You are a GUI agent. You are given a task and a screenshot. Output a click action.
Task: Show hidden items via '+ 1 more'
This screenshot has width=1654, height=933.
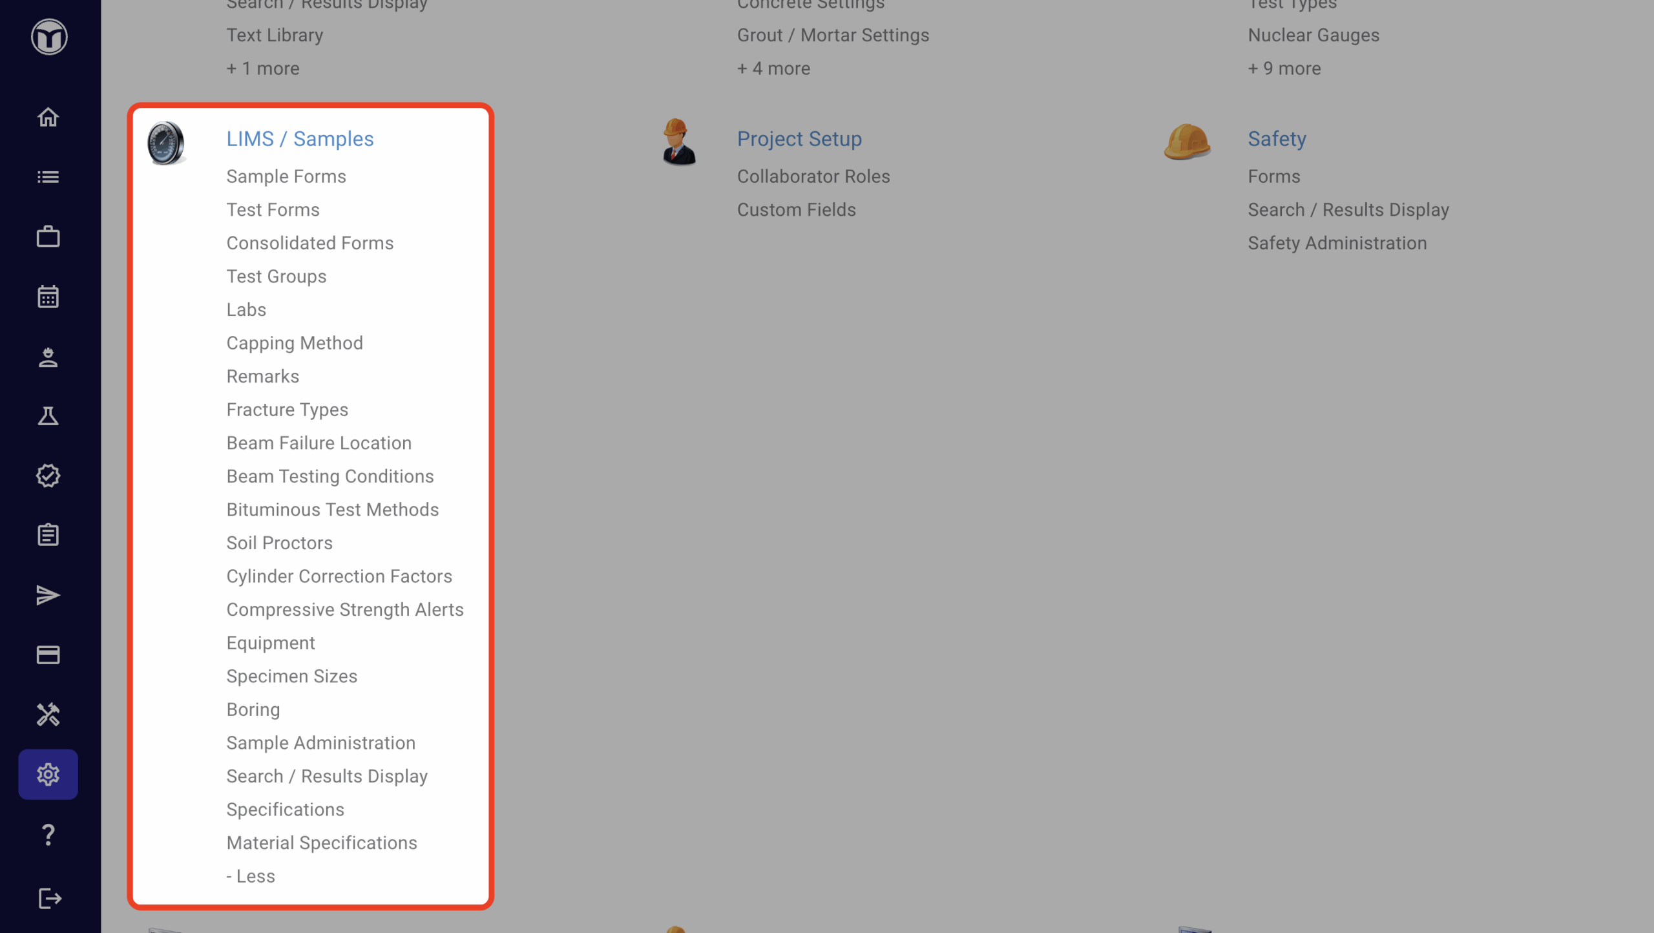262,68
